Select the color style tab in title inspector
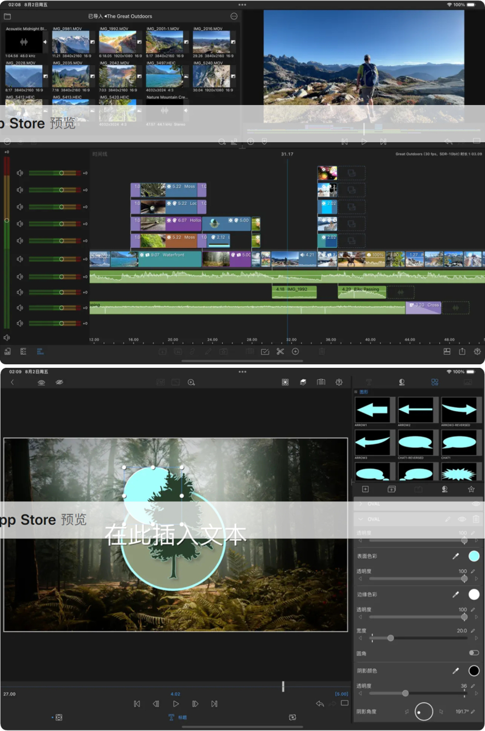Screen dimensions: 485x731 [402, 382]
